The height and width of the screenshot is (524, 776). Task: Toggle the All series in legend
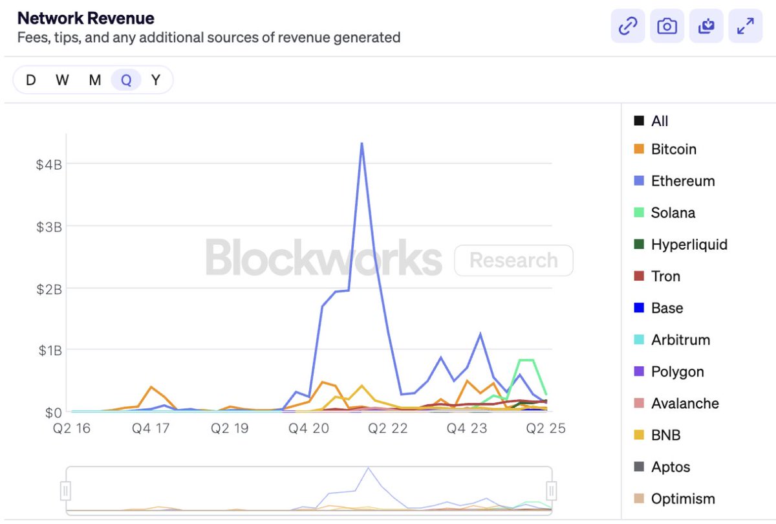point(660,121)
